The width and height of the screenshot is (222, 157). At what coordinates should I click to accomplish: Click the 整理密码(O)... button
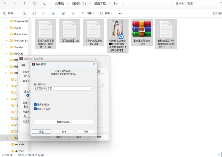point(64,122)
